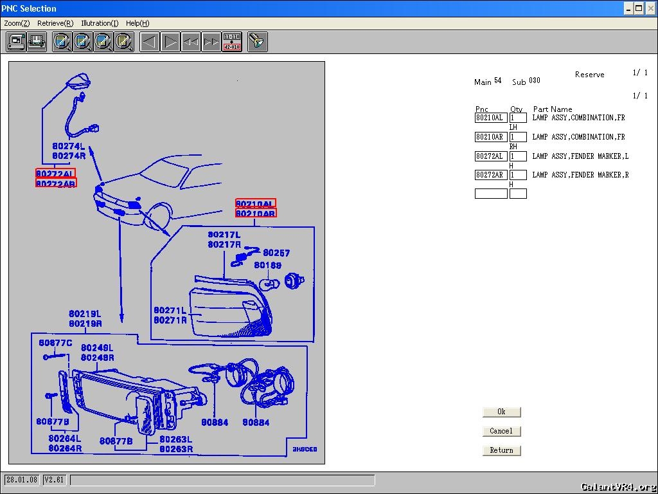
Task: Click the printer icon in toolbar
Action: point(37,42)
